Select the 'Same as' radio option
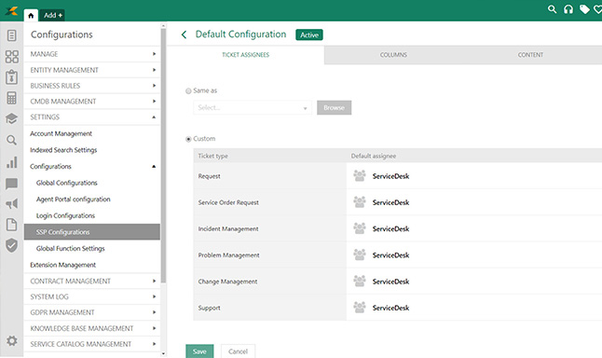 (188, 91)
